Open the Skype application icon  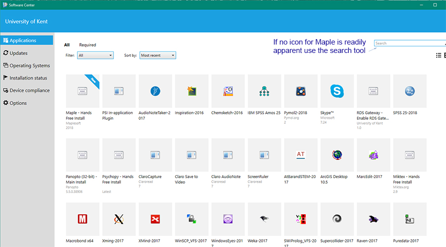click(337, 91)
